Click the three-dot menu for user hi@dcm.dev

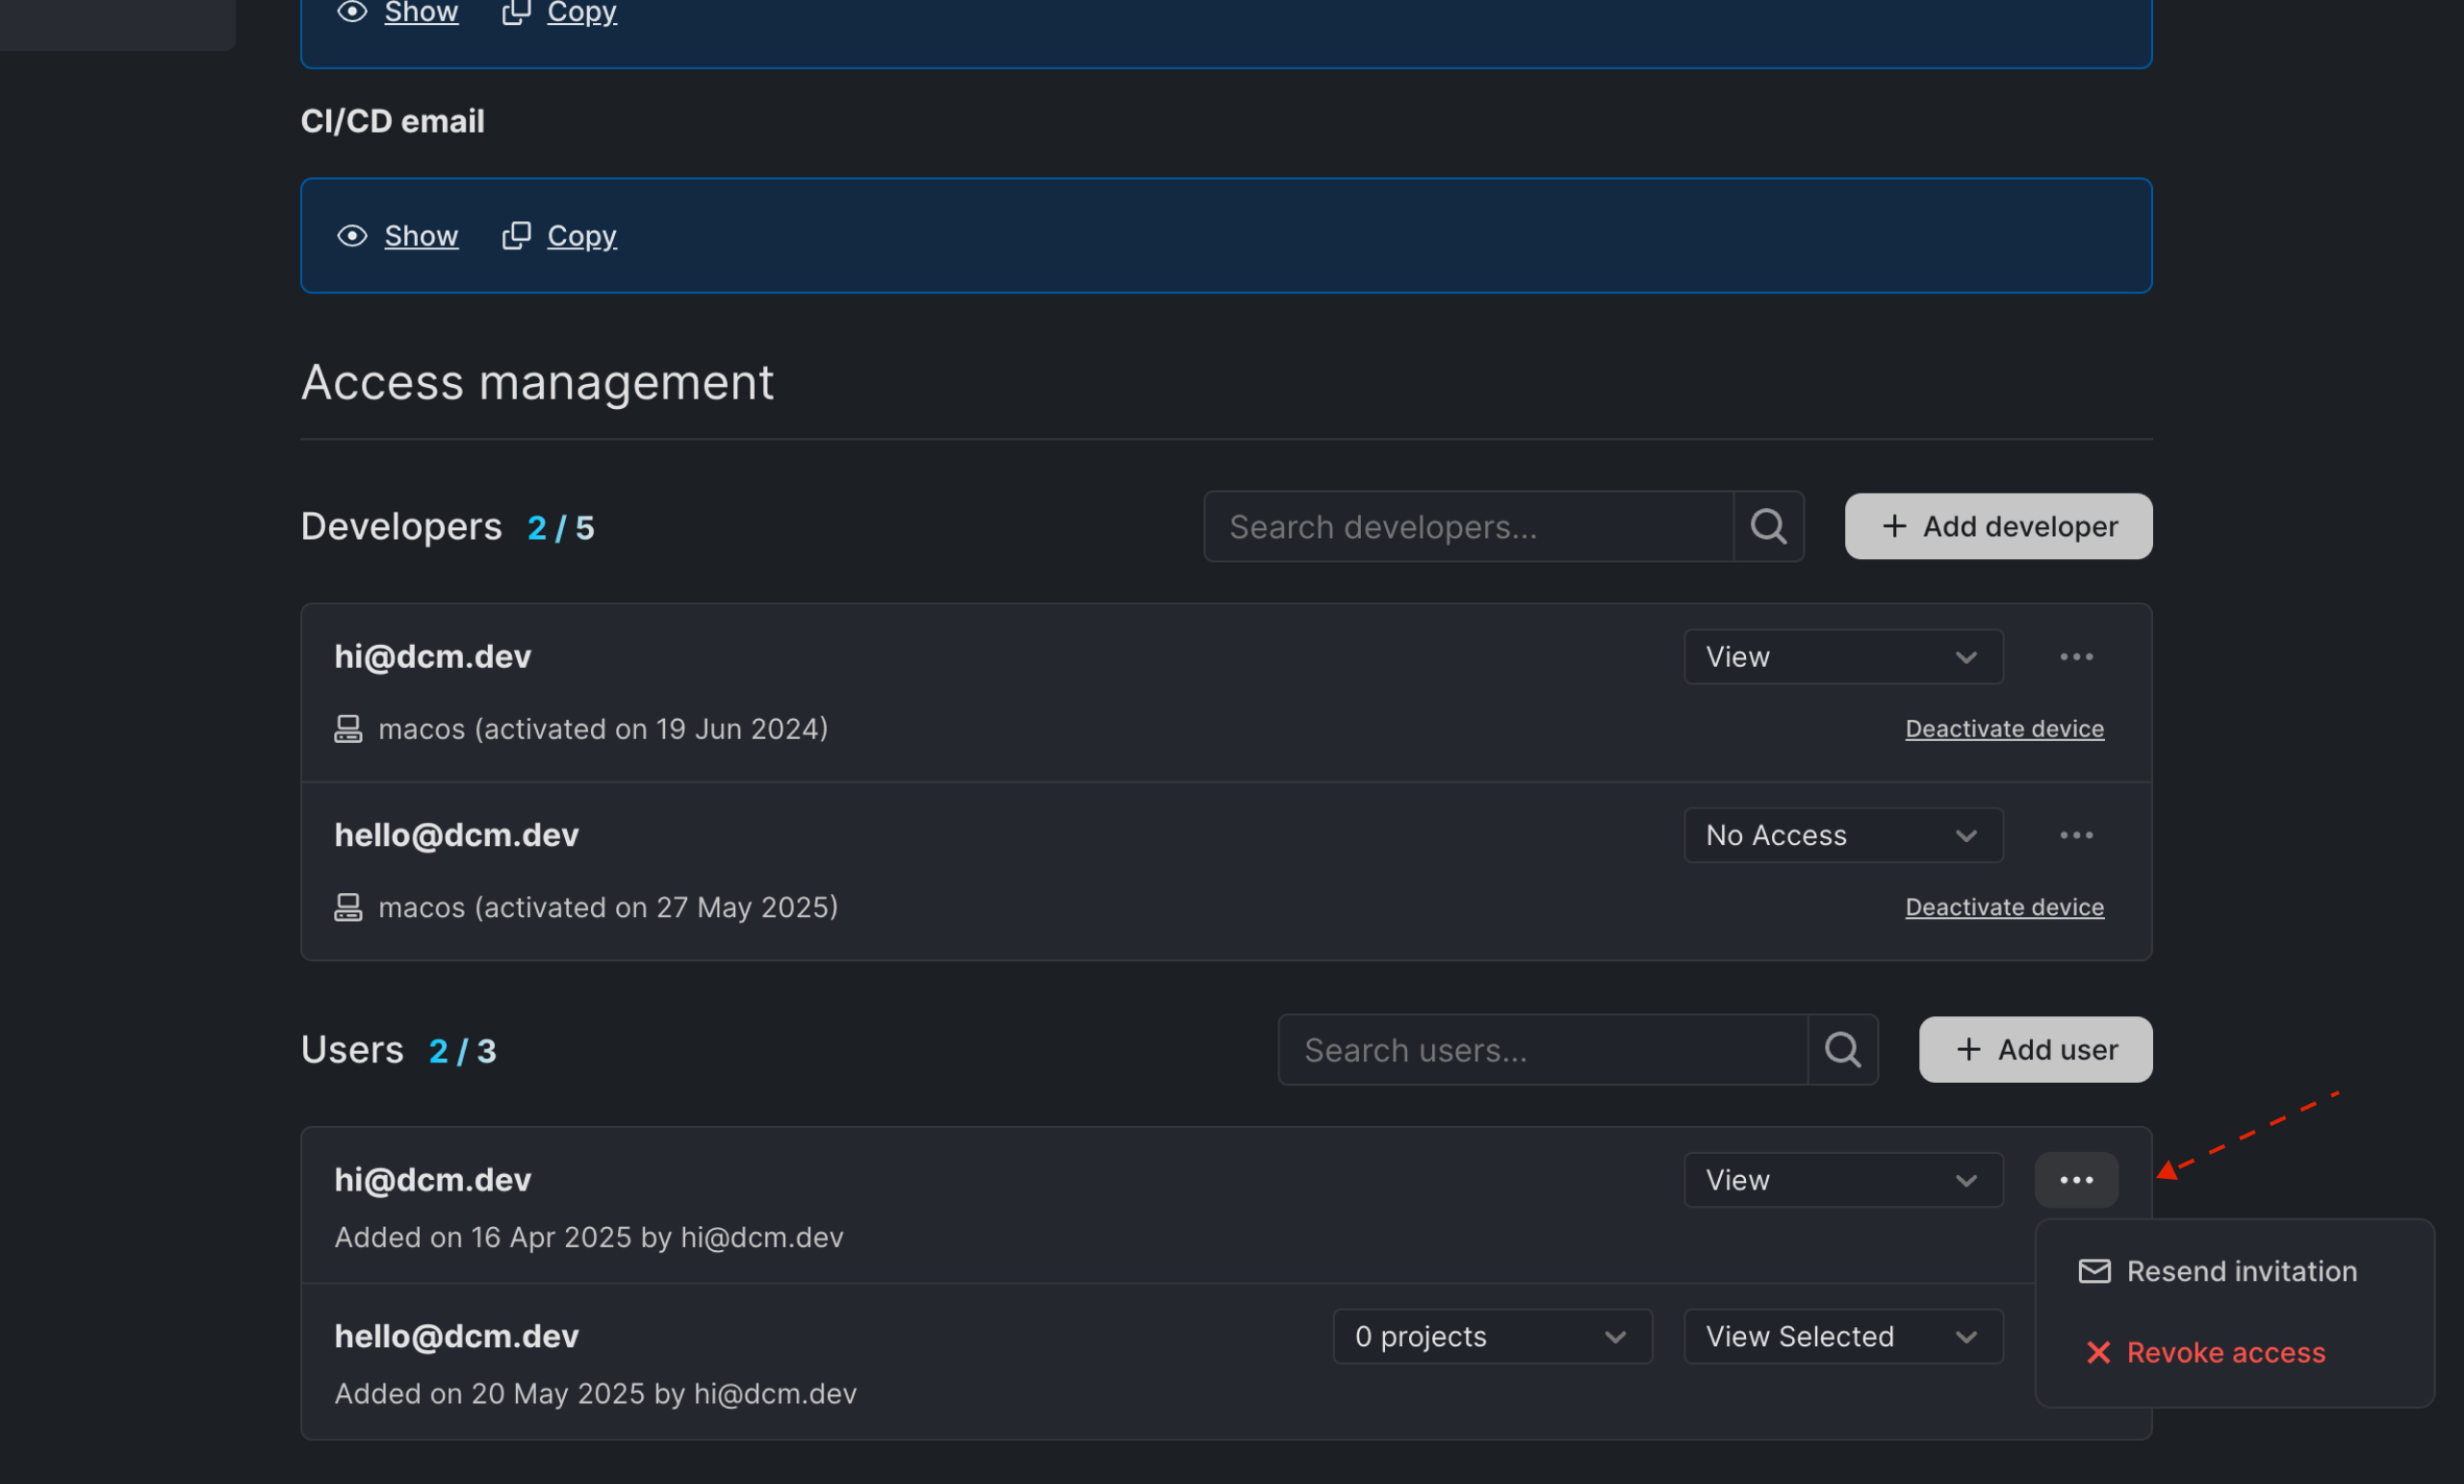[2076, 1180]
